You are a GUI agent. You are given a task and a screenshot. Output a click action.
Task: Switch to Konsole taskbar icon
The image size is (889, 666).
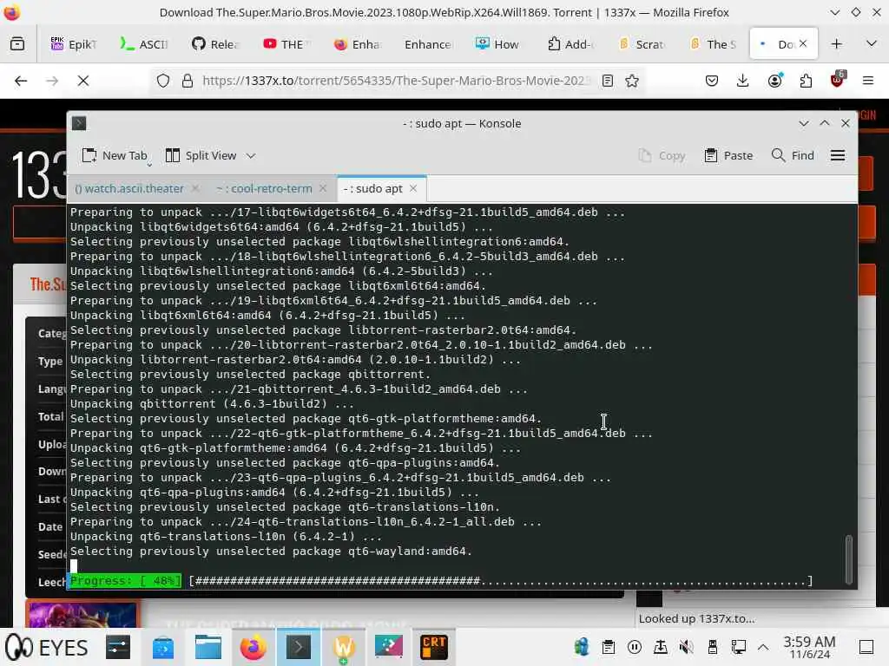[x=299, y=647]
